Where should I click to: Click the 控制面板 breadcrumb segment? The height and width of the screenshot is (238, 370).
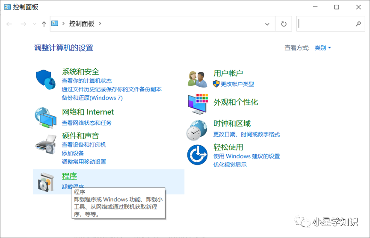point(81,24)
